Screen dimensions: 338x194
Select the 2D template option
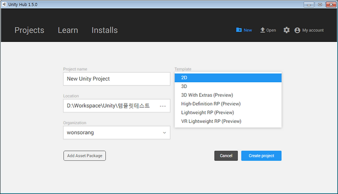pyautogui.click(x=228, y=78)
